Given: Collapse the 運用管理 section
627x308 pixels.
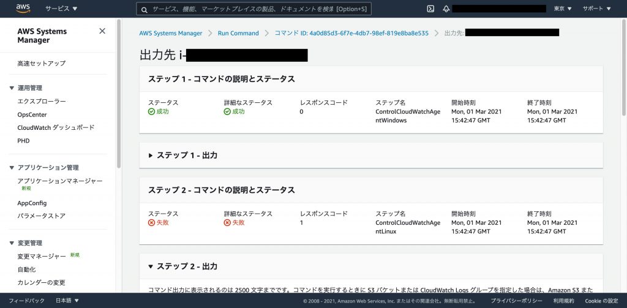Looking at the screenshot, I should pos(12,88).
